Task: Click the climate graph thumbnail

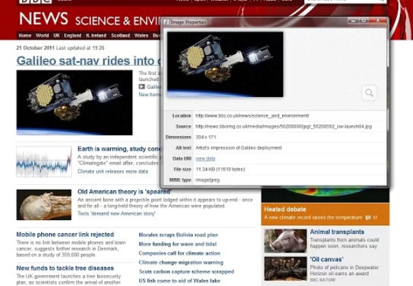Action: click(44, 162)
